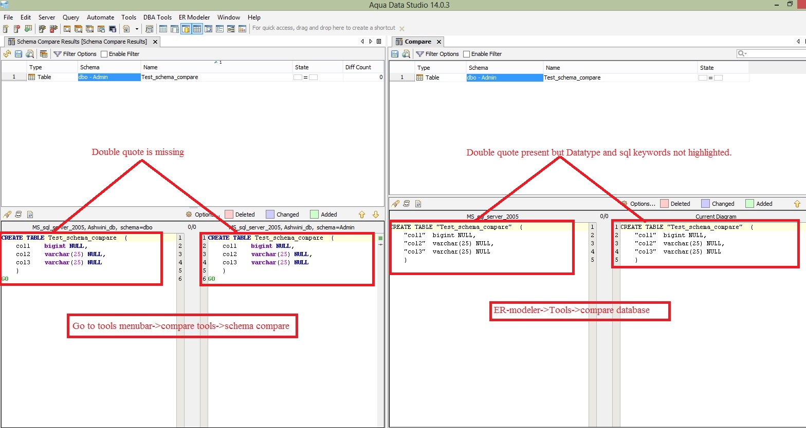806x428 pixels.
Task: Go to previous difference in Compare panel
Action: click(x=797, y=204)
